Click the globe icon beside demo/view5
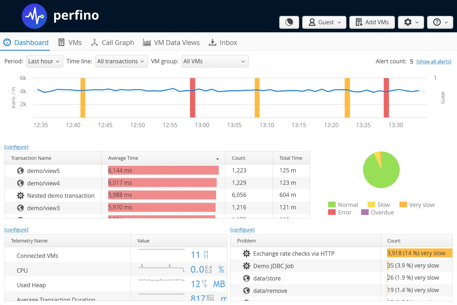Screen dimensions: 457x305 tap(21, 171)
